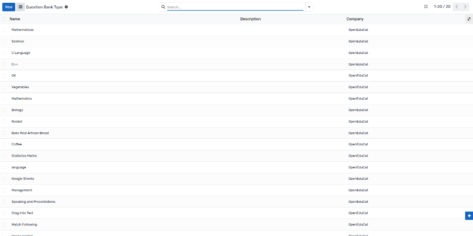The height and width of the screenshot is (236, 473).
Task: Open the Question Bank Type gear menu
Action: [67, 7]
